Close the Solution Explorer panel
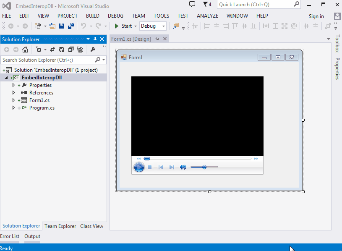Image resolution: width=342 pixels, height=251 pixels. (102, 39)
